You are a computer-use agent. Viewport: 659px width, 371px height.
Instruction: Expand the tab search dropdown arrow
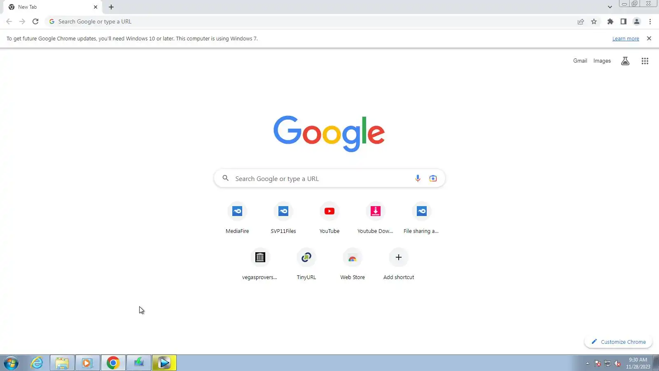click(610, 7)
